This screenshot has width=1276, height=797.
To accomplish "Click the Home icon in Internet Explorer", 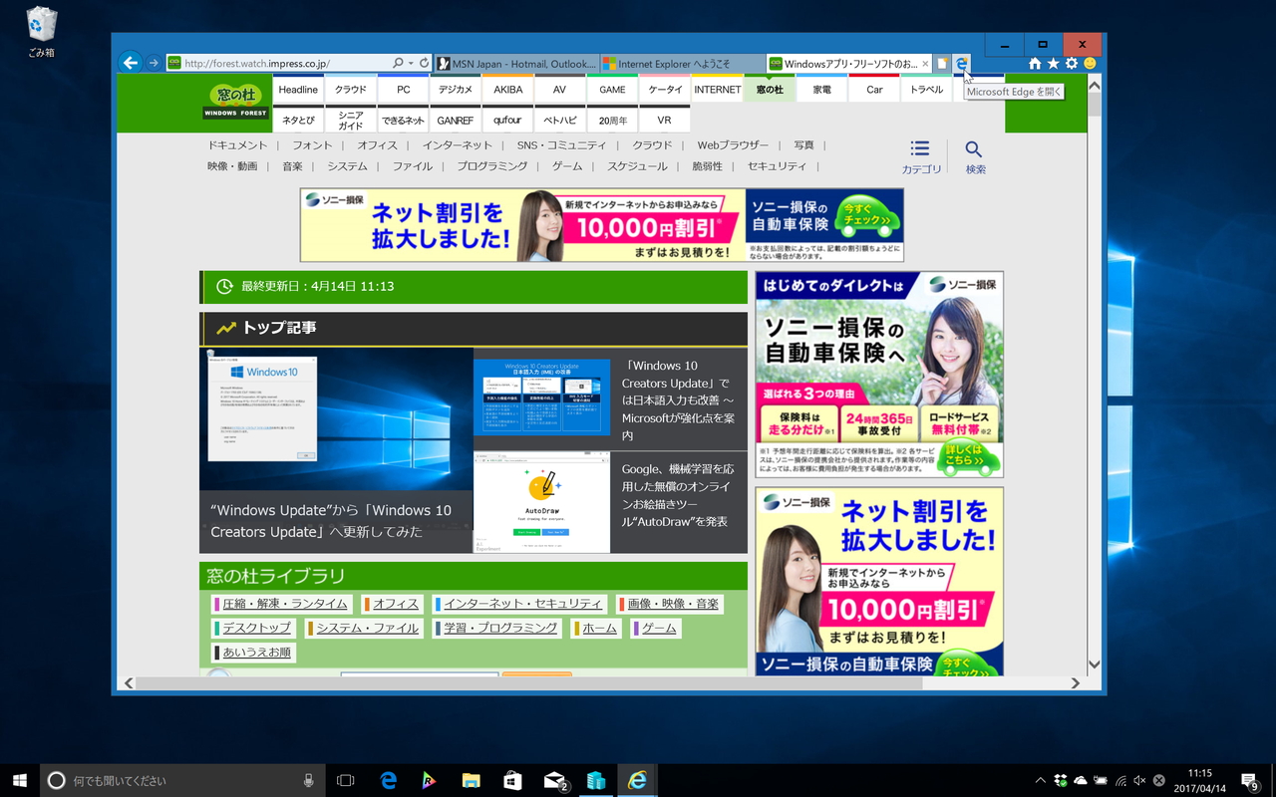I will point(1035,63).
